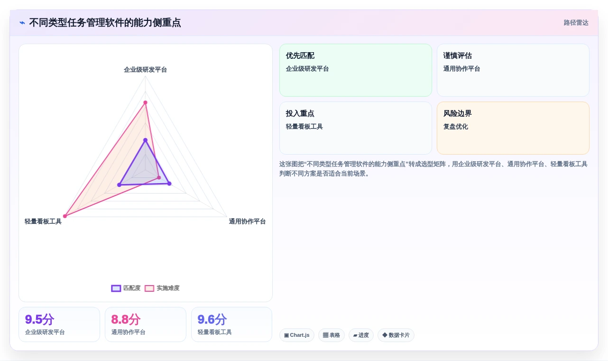
Task: Click the purple data point on 轻量看板工具 axis
Action: click(119, 185)
